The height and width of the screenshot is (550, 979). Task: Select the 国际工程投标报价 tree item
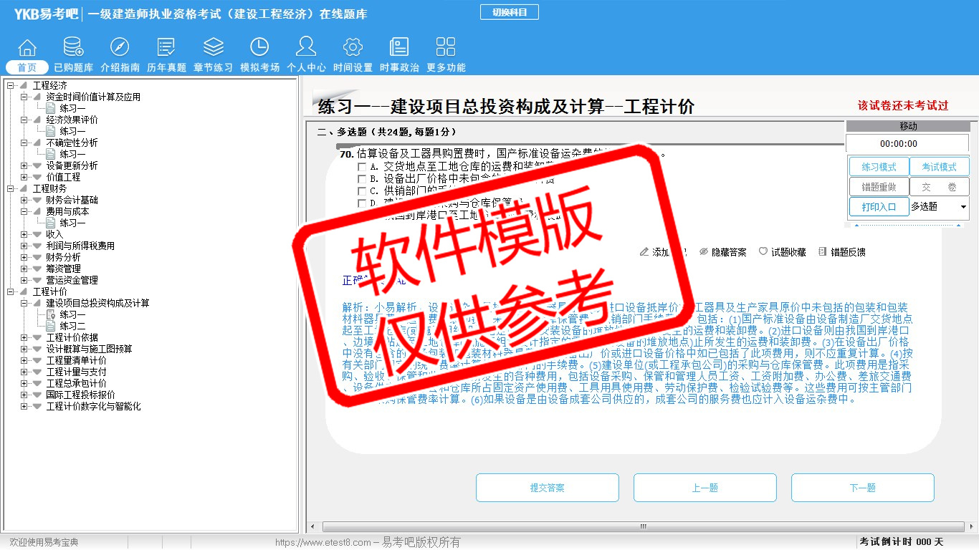pyautogui.click(x=81, y=395)
